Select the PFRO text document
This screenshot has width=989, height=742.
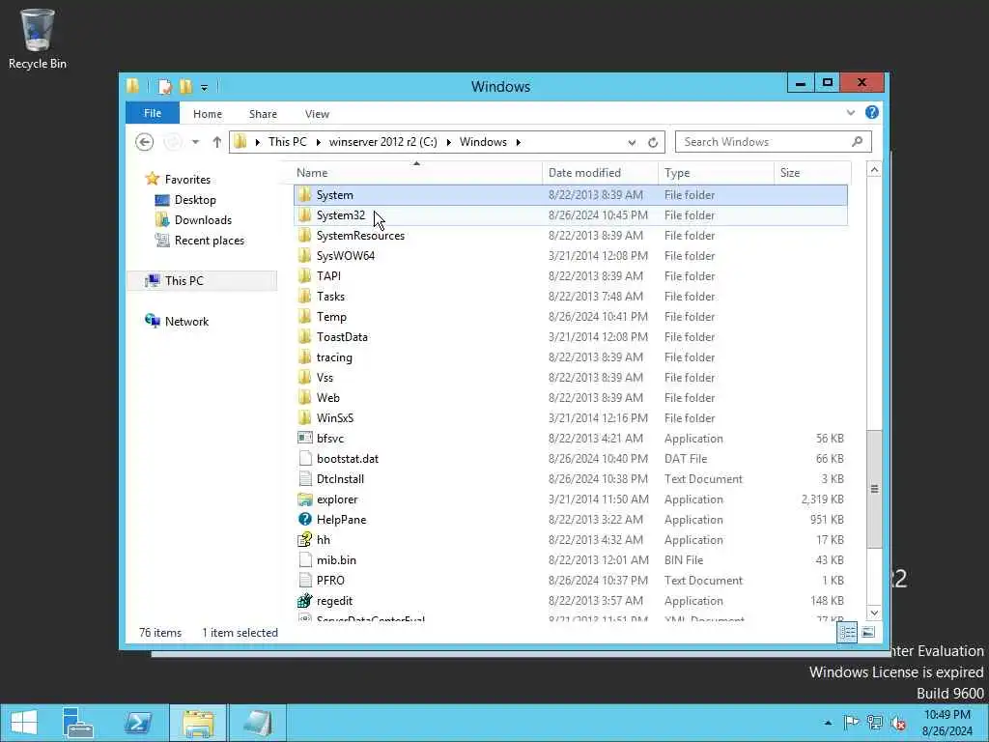tap(330, 581)
